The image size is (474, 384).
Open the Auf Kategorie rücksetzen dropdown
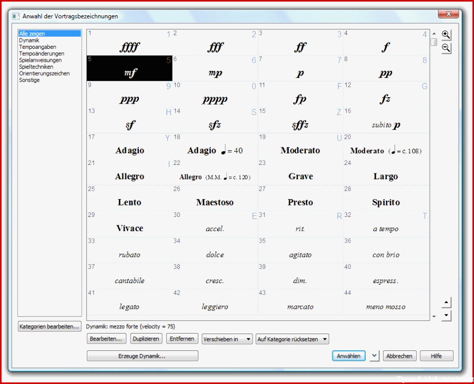pos(293,339)
